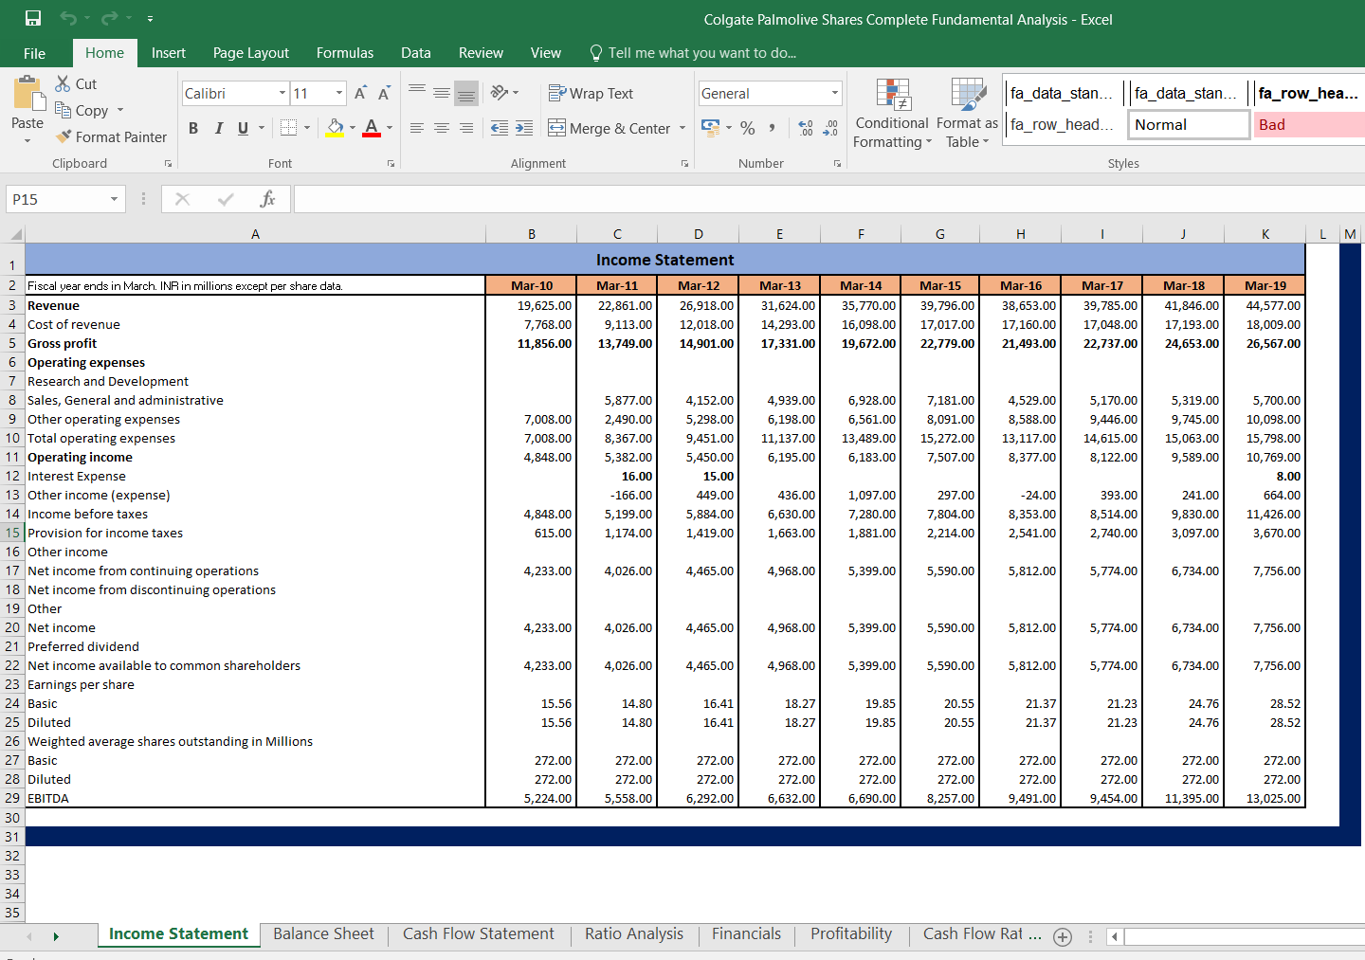Click Merge & Center
The width and height of the screenshot is (1365, 960).
(x=609, y=128)
